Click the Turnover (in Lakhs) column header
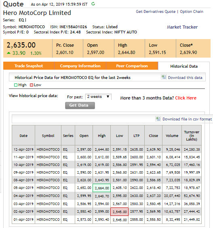Screen dimensions: 213x228 [x=192, y=136]
